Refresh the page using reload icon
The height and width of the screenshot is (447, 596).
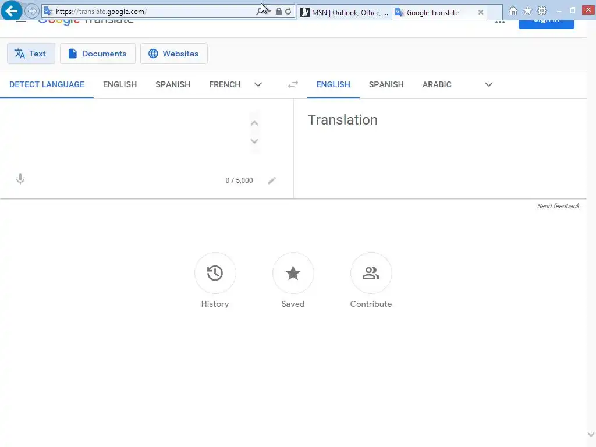tap(288, 12)
